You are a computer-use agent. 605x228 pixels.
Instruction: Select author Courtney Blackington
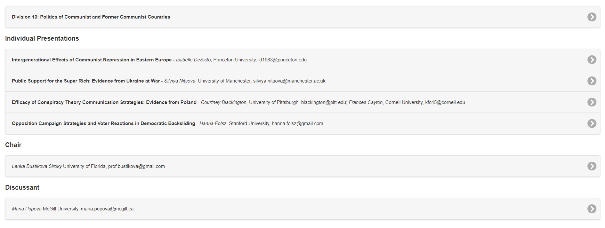[223, 102]
